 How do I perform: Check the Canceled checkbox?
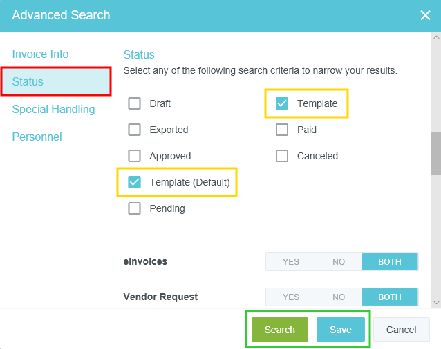click(x=282, y=156)
